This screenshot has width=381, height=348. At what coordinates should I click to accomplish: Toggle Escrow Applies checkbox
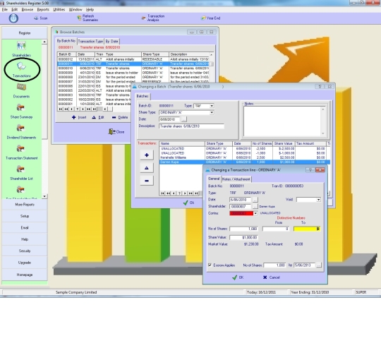(x=210, y=265)
